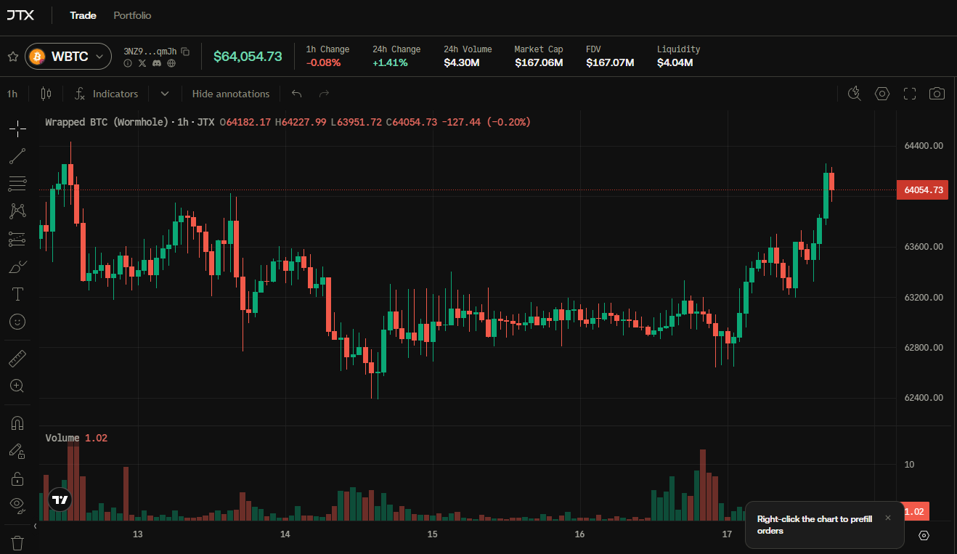957x554 pixels.
Task: Undo the last chart action
Action: pyautogui.click(x=296, y=94)
